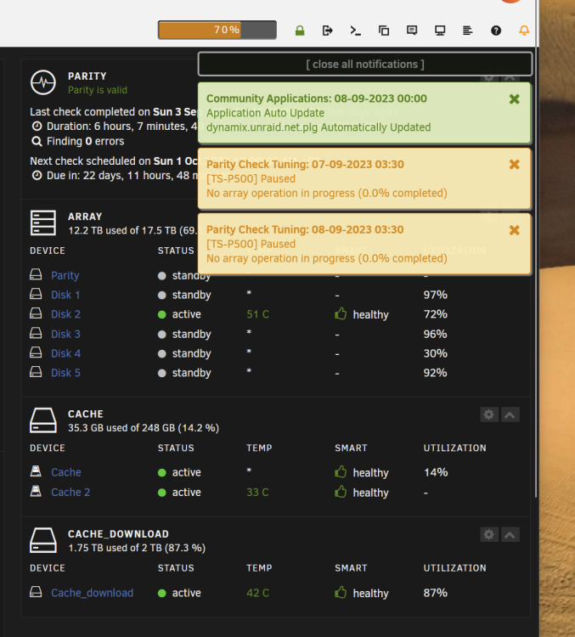575x637 pixels.
Task: Click the drive icon beside Parity
Action: [36, 274]
